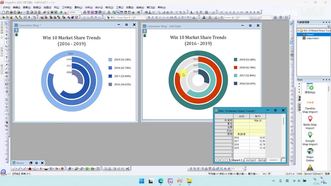Click the Bold formatting button
This screenshot has height=186, width=331.
149,17
